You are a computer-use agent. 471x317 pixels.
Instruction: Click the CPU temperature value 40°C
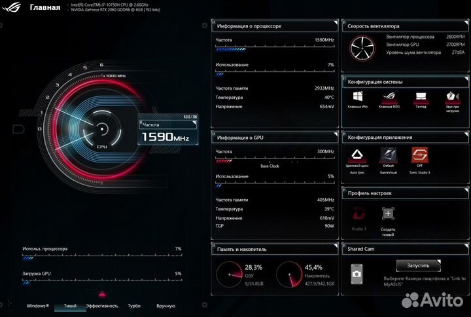pos(329,98)
